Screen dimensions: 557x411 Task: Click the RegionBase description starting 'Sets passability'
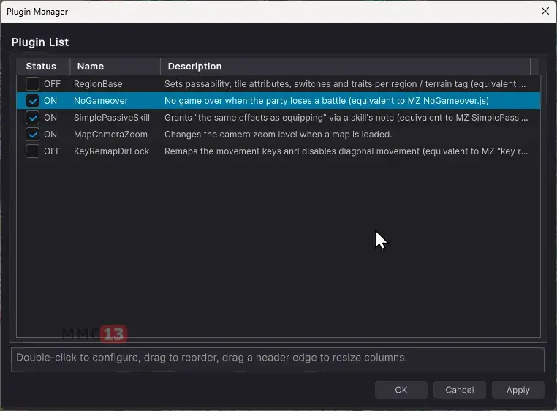345,84
